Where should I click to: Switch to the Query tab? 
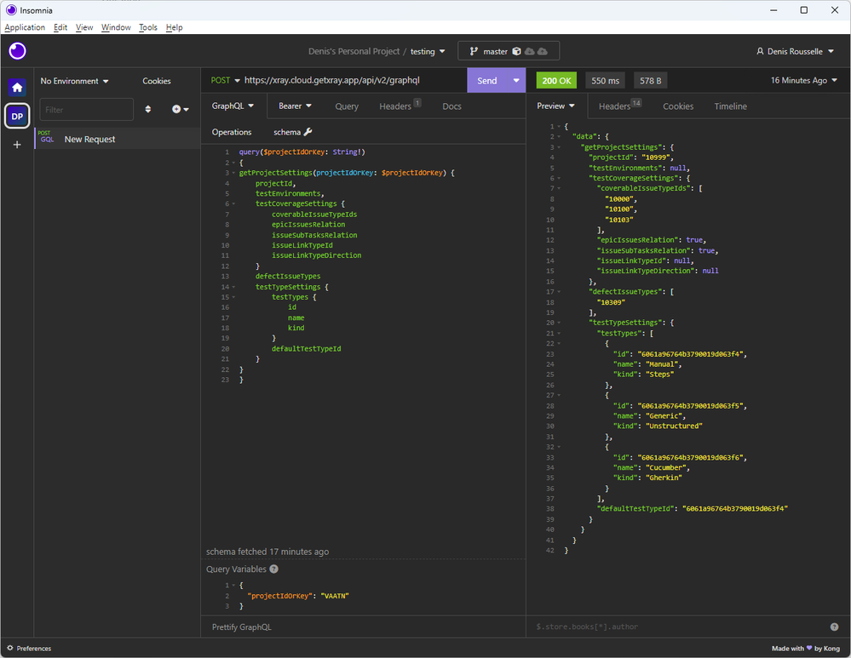tap(347, 106)
